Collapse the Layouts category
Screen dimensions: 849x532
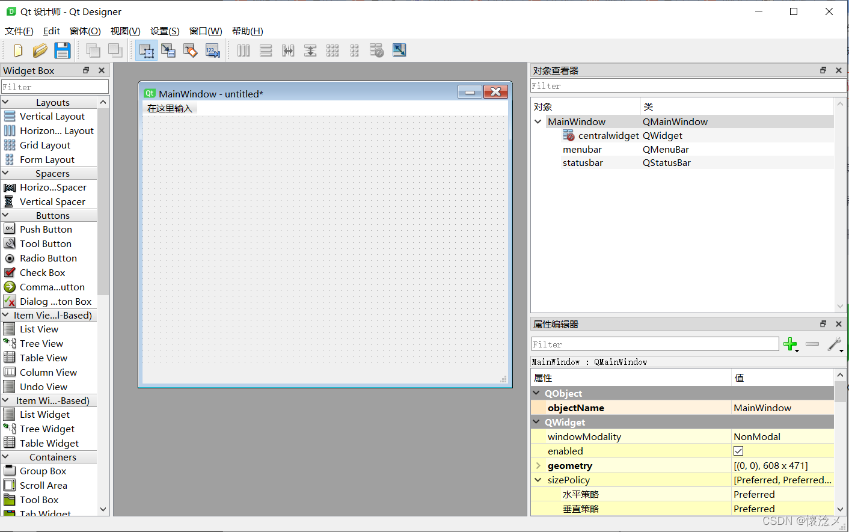coord(5,102)
